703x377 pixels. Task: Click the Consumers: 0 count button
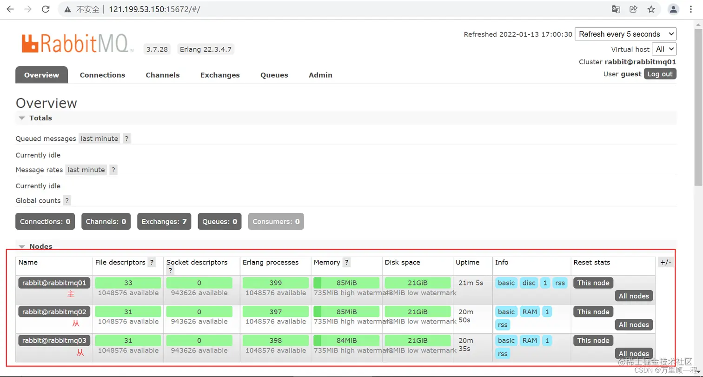276,222
